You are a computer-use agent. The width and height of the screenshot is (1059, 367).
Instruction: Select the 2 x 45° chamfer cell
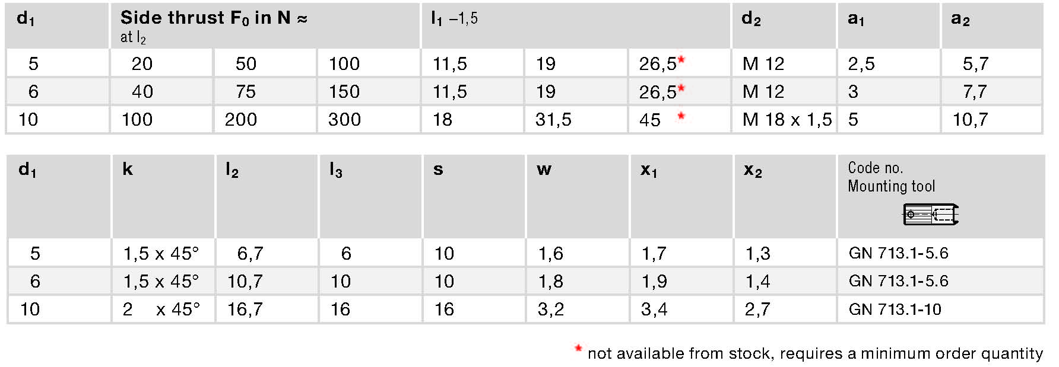tap(161, 309)
